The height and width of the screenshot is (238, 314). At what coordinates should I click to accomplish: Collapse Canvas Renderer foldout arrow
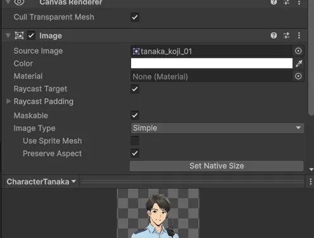click(8, 2)
